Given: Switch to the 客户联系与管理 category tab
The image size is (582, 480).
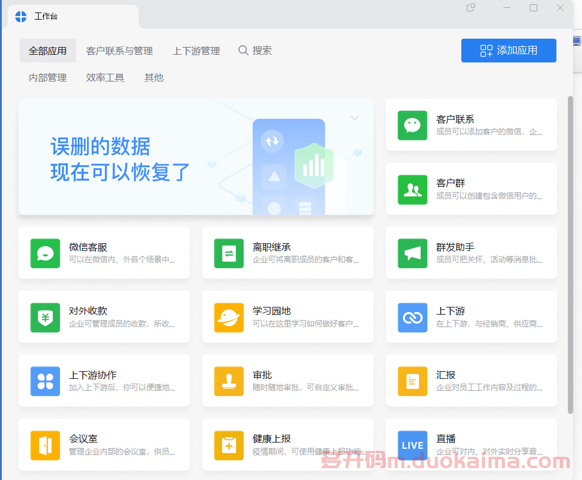Looking at the screenshot, I should click(119, 51).
